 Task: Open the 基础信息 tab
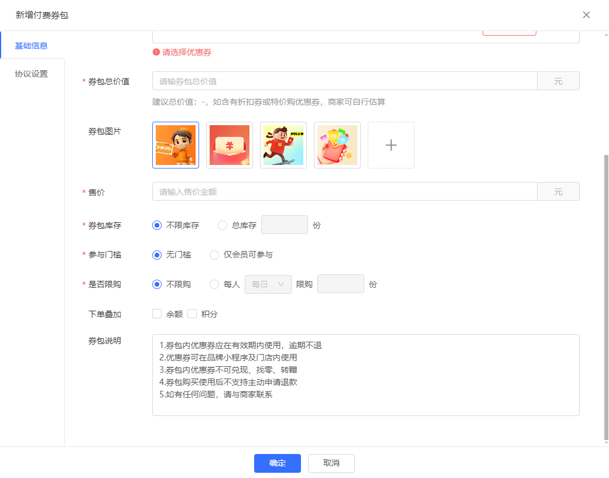point(32,46)
